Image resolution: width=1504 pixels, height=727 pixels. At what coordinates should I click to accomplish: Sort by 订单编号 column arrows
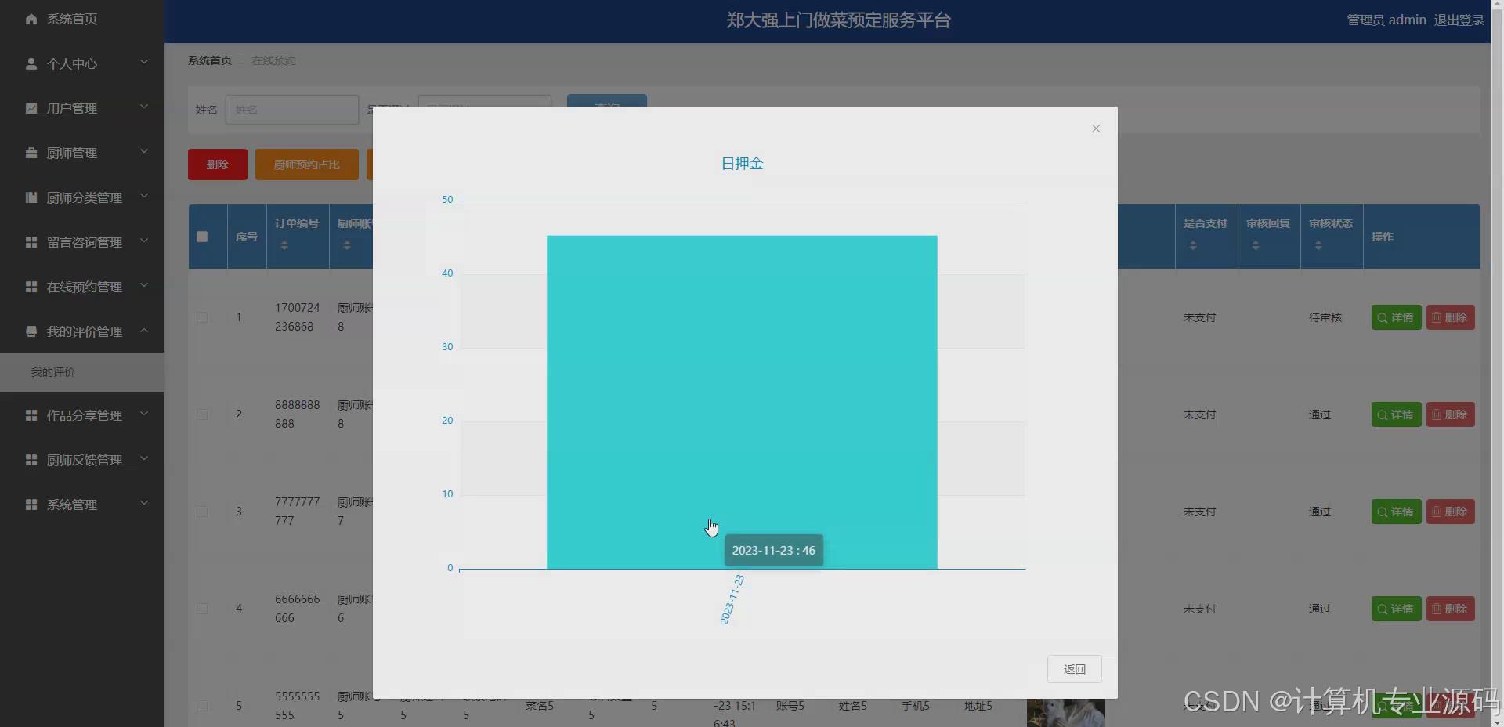284,245
